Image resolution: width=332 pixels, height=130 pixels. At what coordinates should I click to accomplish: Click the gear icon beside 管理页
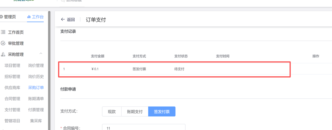click(x=1, y=17)
